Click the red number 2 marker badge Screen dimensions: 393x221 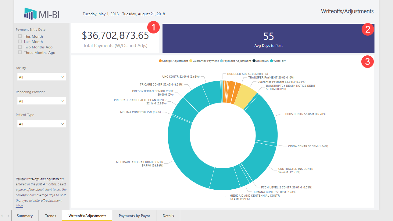tap(367, 29)
